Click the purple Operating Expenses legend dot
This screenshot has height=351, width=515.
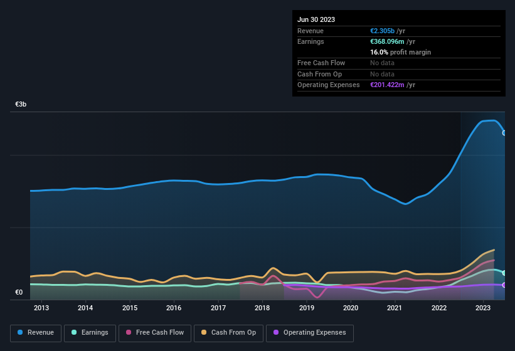coord(275,333)
